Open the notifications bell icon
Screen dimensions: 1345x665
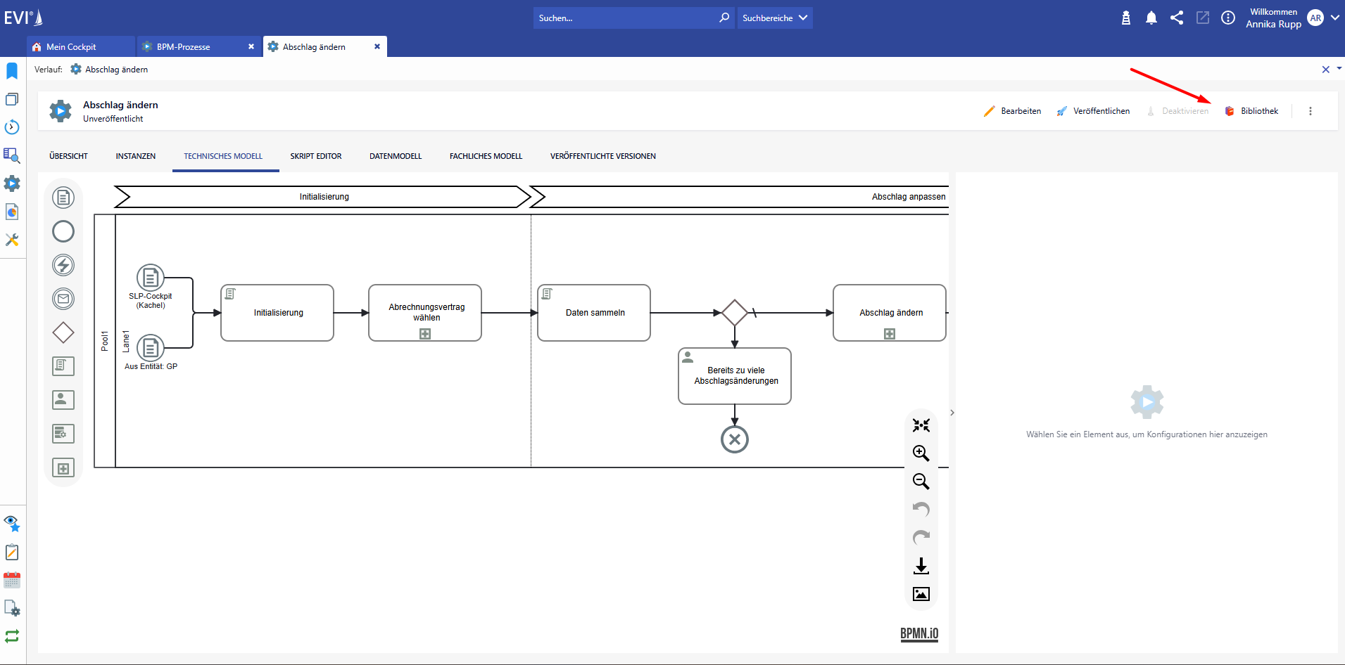pos(1151,18)
